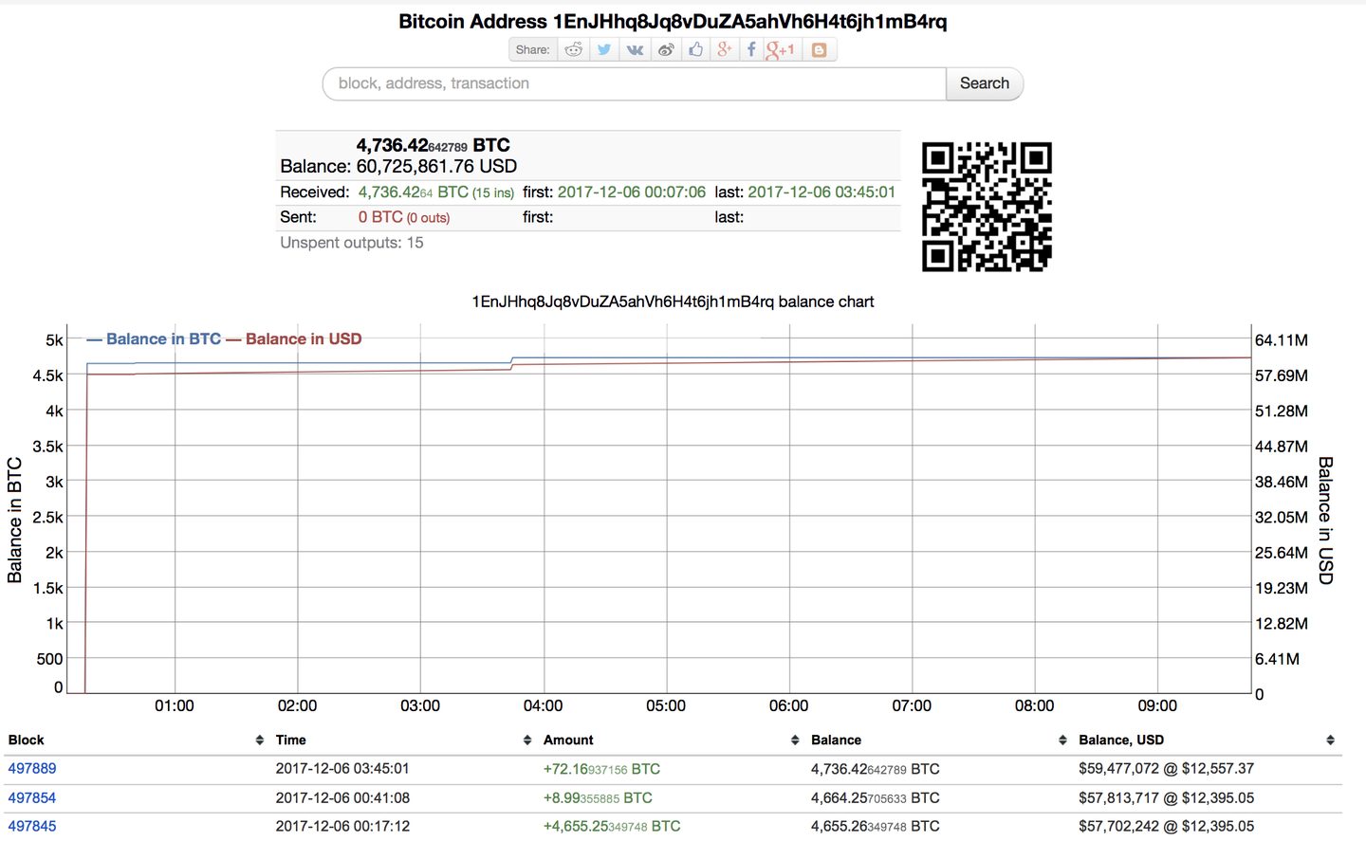Click the address QR code image

(x=987, y=207)
